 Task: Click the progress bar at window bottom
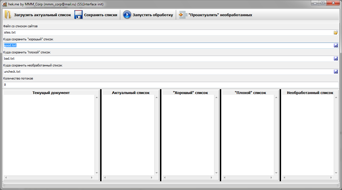click(171, 185)
